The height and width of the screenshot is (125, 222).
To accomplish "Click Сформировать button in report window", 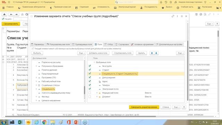I will coord(11,24).
